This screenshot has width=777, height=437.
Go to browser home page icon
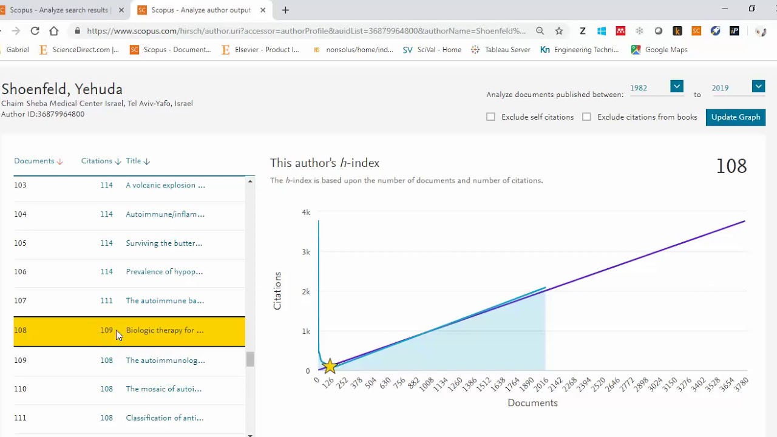pyautogui.click(x=54, y=31)
